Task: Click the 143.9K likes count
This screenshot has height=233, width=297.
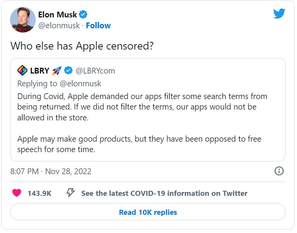Action: point(40,194)
